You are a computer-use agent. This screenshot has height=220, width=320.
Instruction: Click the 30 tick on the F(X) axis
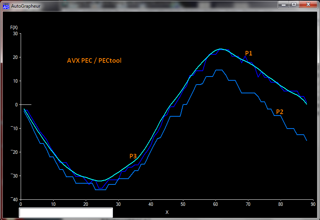click(x=15, y=33)
